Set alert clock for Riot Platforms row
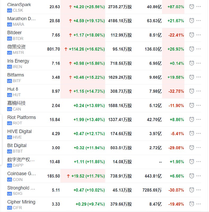The width and height of the screenshot is (209, 212). tap(192, 120)
